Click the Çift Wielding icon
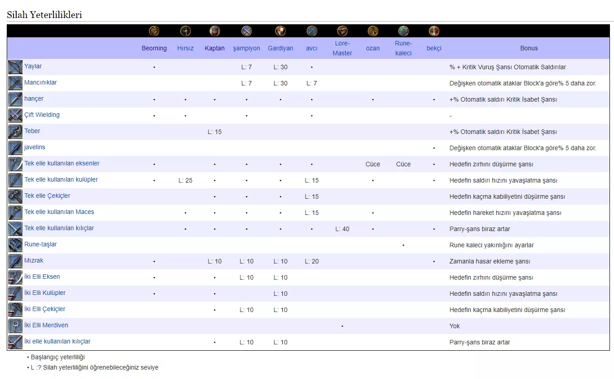 click(x=15, y=116)
